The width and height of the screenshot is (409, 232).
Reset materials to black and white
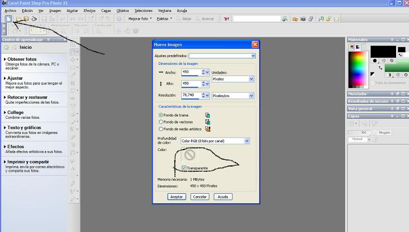click(x=372, y=75)
